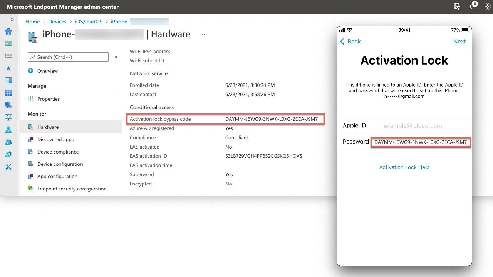Click the iOS/iPadOS breadcrumb link
493x277 pixels.
pyautogui.click(x=89, y=22)
